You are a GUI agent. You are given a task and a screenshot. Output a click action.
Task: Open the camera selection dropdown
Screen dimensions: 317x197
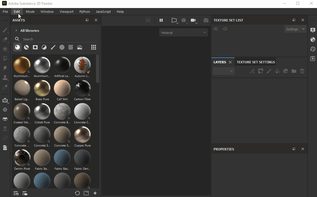pyautogui.click(x=194, y=20)
